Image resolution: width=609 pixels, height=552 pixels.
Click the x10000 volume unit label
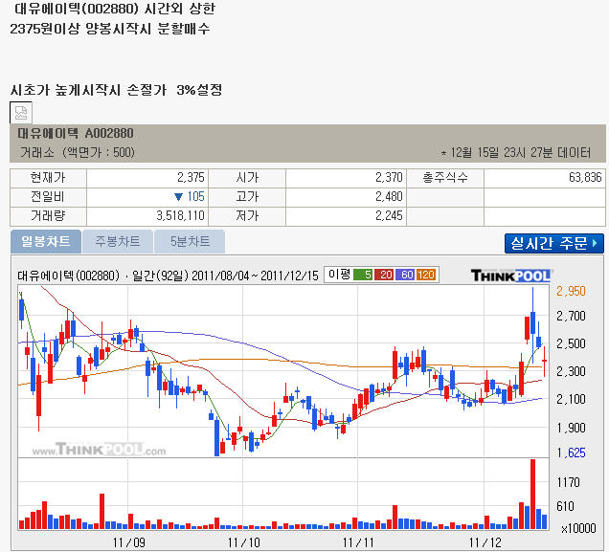point(578,528)
